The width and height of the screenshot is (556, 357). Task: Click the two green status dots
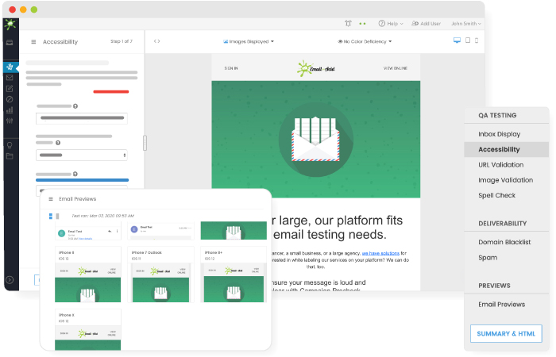pos(362,24)
